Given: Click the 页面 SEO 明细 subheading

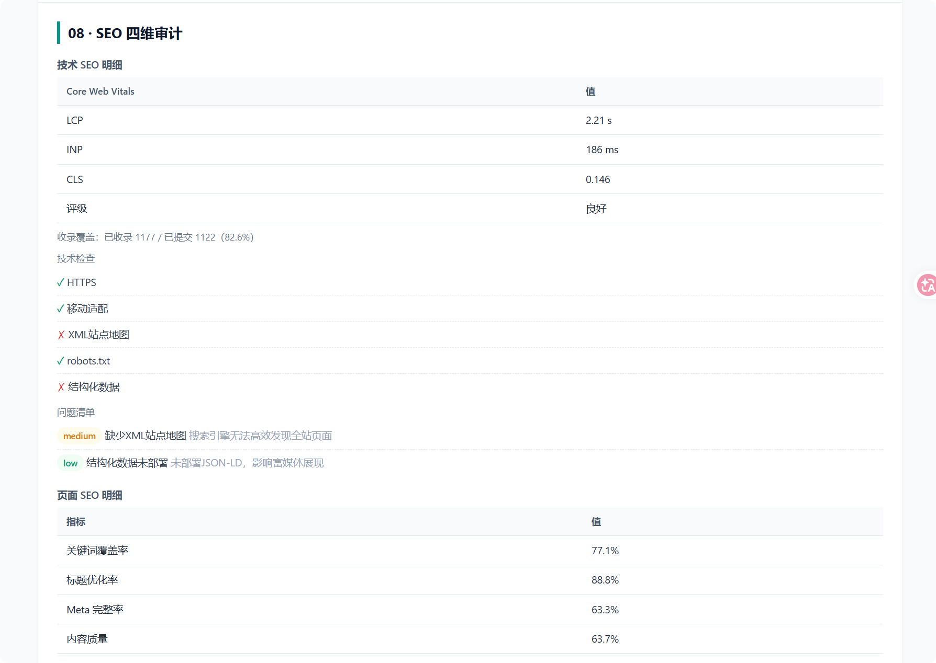Looking at the screenshot, I should pyautogui.click(x=90, y=495).
